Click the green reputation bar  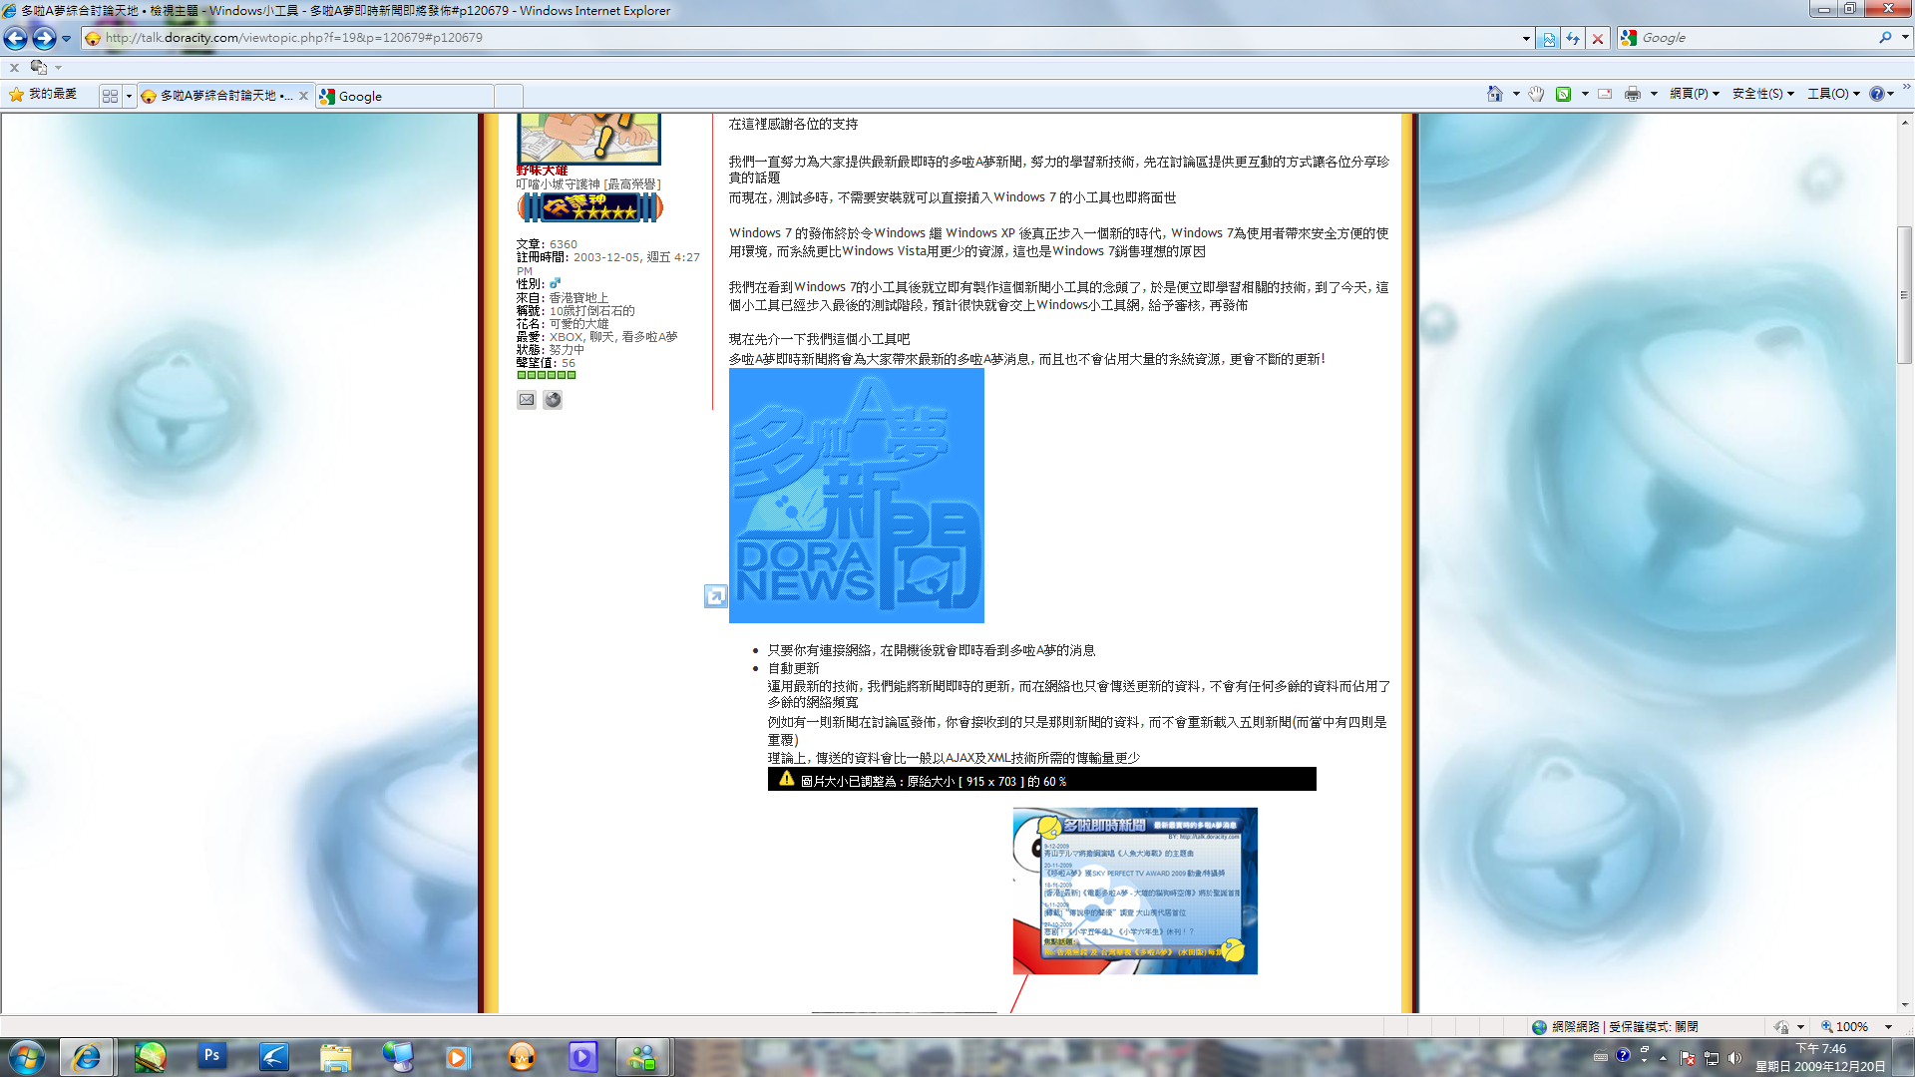click(x=547, y=375)
